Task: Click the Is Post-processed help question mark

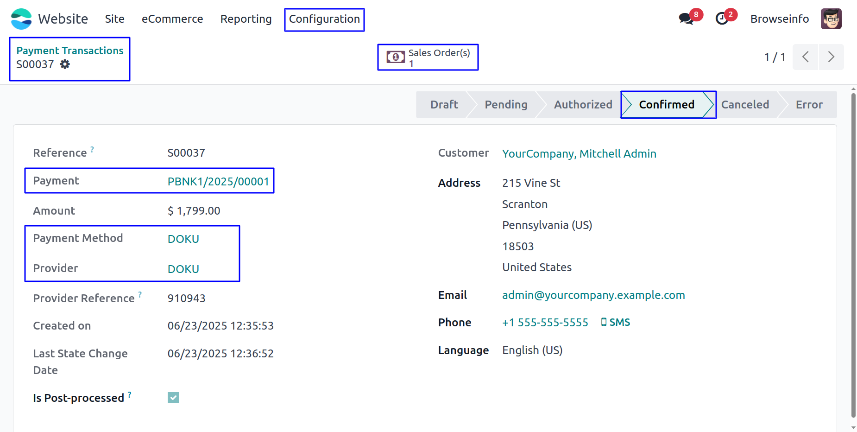Action: tap(130, 395)
